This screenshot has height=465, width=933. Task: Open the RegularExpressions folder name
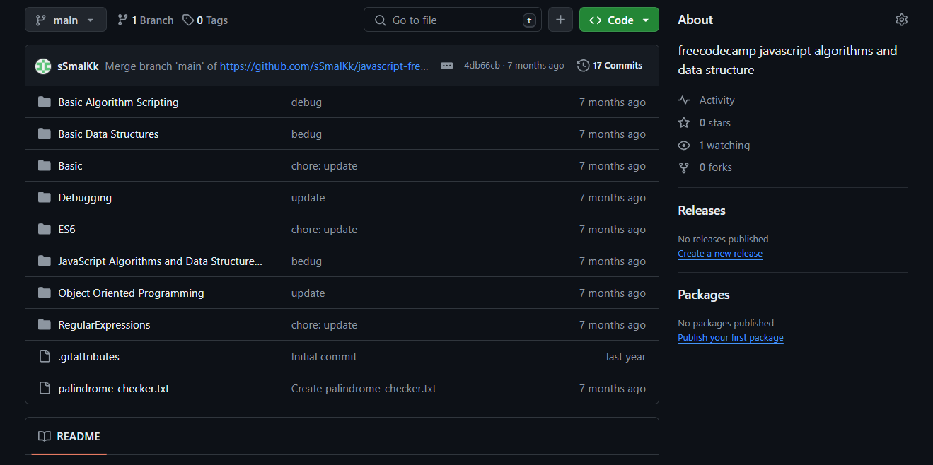104,325
